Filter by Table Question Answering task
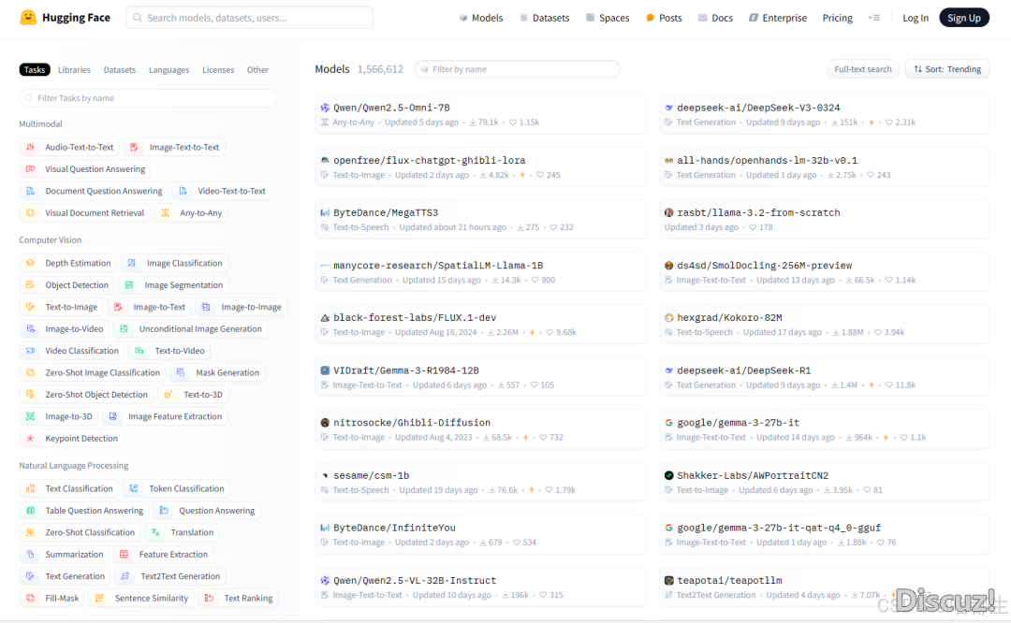1011x623 pixels. click(x=84, y=510)
